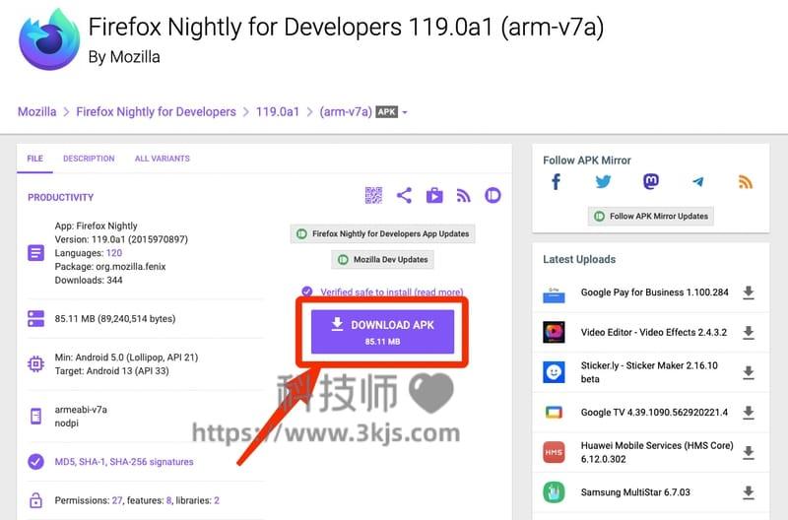Click Sticker.ly smiley app icon
Image resolution: width=788 pixels, height=520 pixels.
click(x=554, y=372)
